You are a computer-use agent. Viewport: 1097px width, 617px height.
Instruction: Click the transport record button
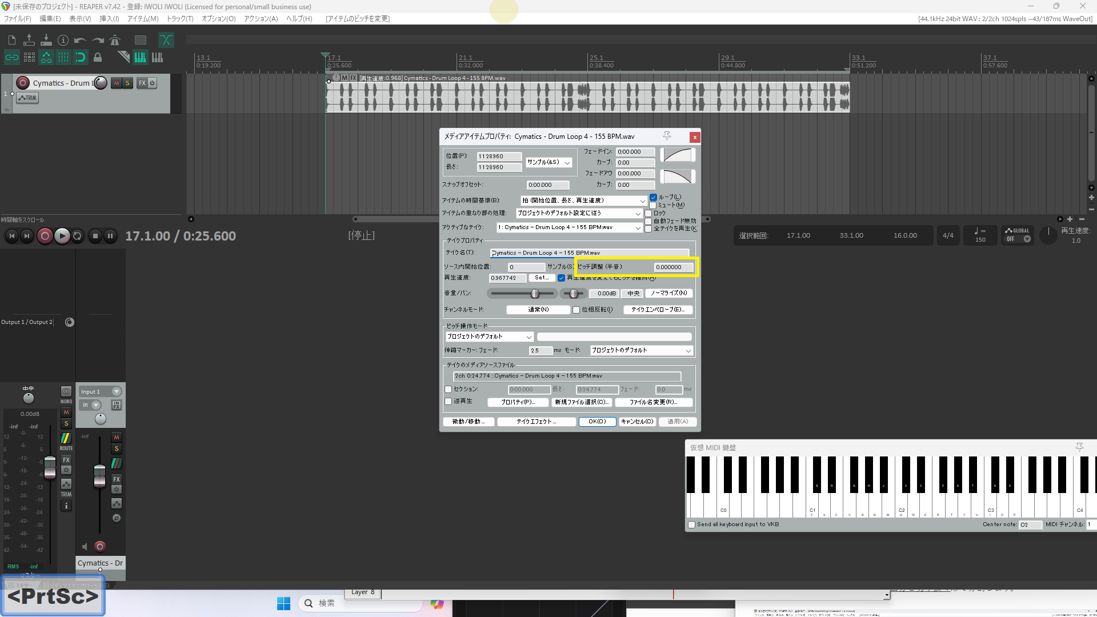coord(45,235)
